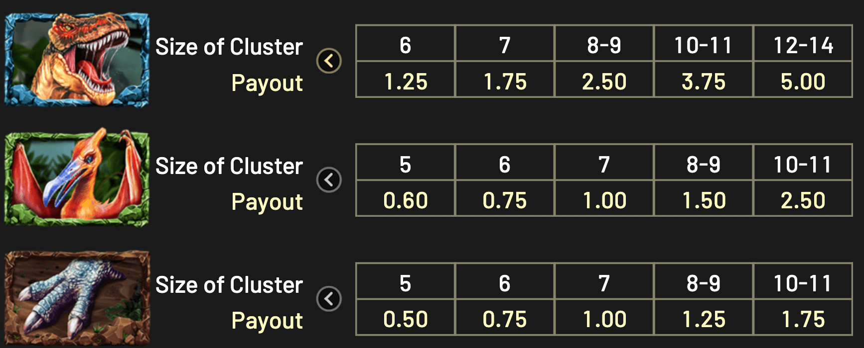Click the T-Rex Size of Cluster label
The height and width of the screenshot is (348, 864).
[229, 47]
